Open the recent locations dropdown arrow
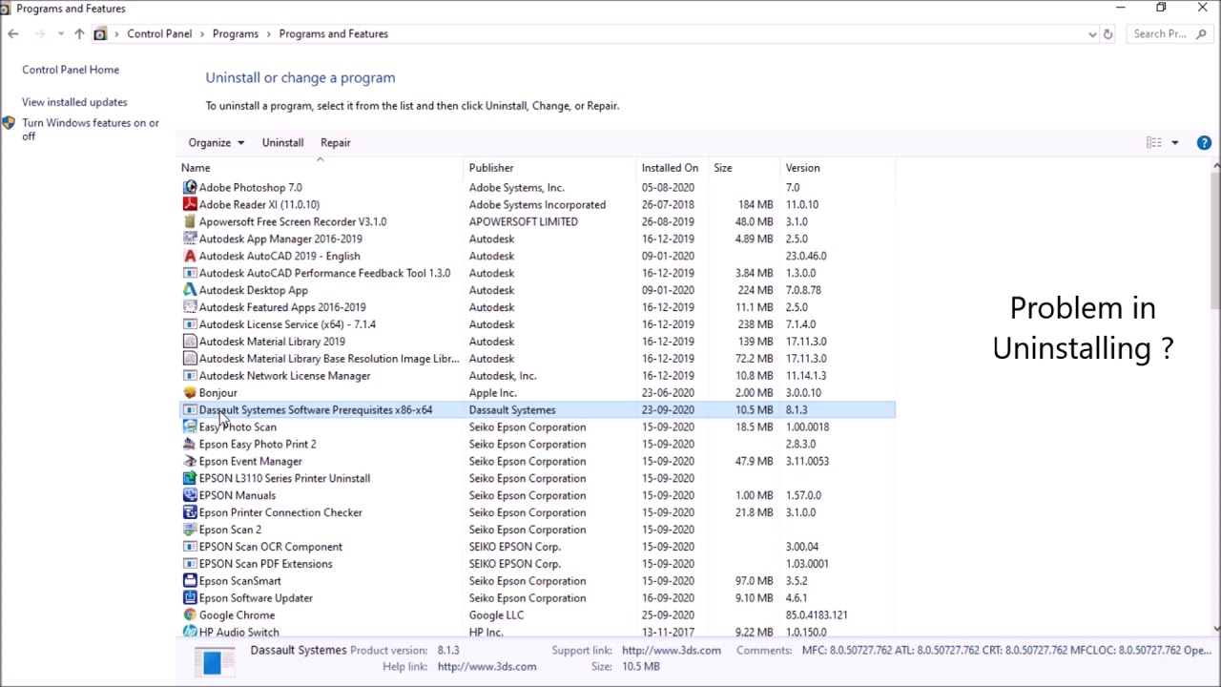Viewport: 1221px width, 687px height. pos(60,34)
